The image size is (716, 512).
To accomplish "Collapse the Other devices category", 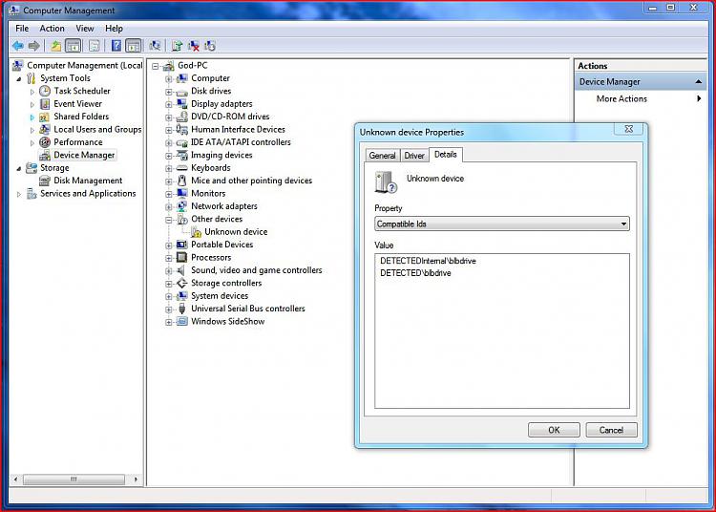I will click(168, 220).
